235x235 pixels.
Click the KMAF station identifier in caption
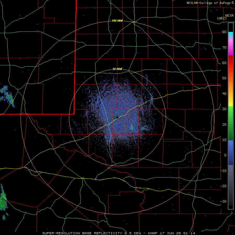[153, 233]
